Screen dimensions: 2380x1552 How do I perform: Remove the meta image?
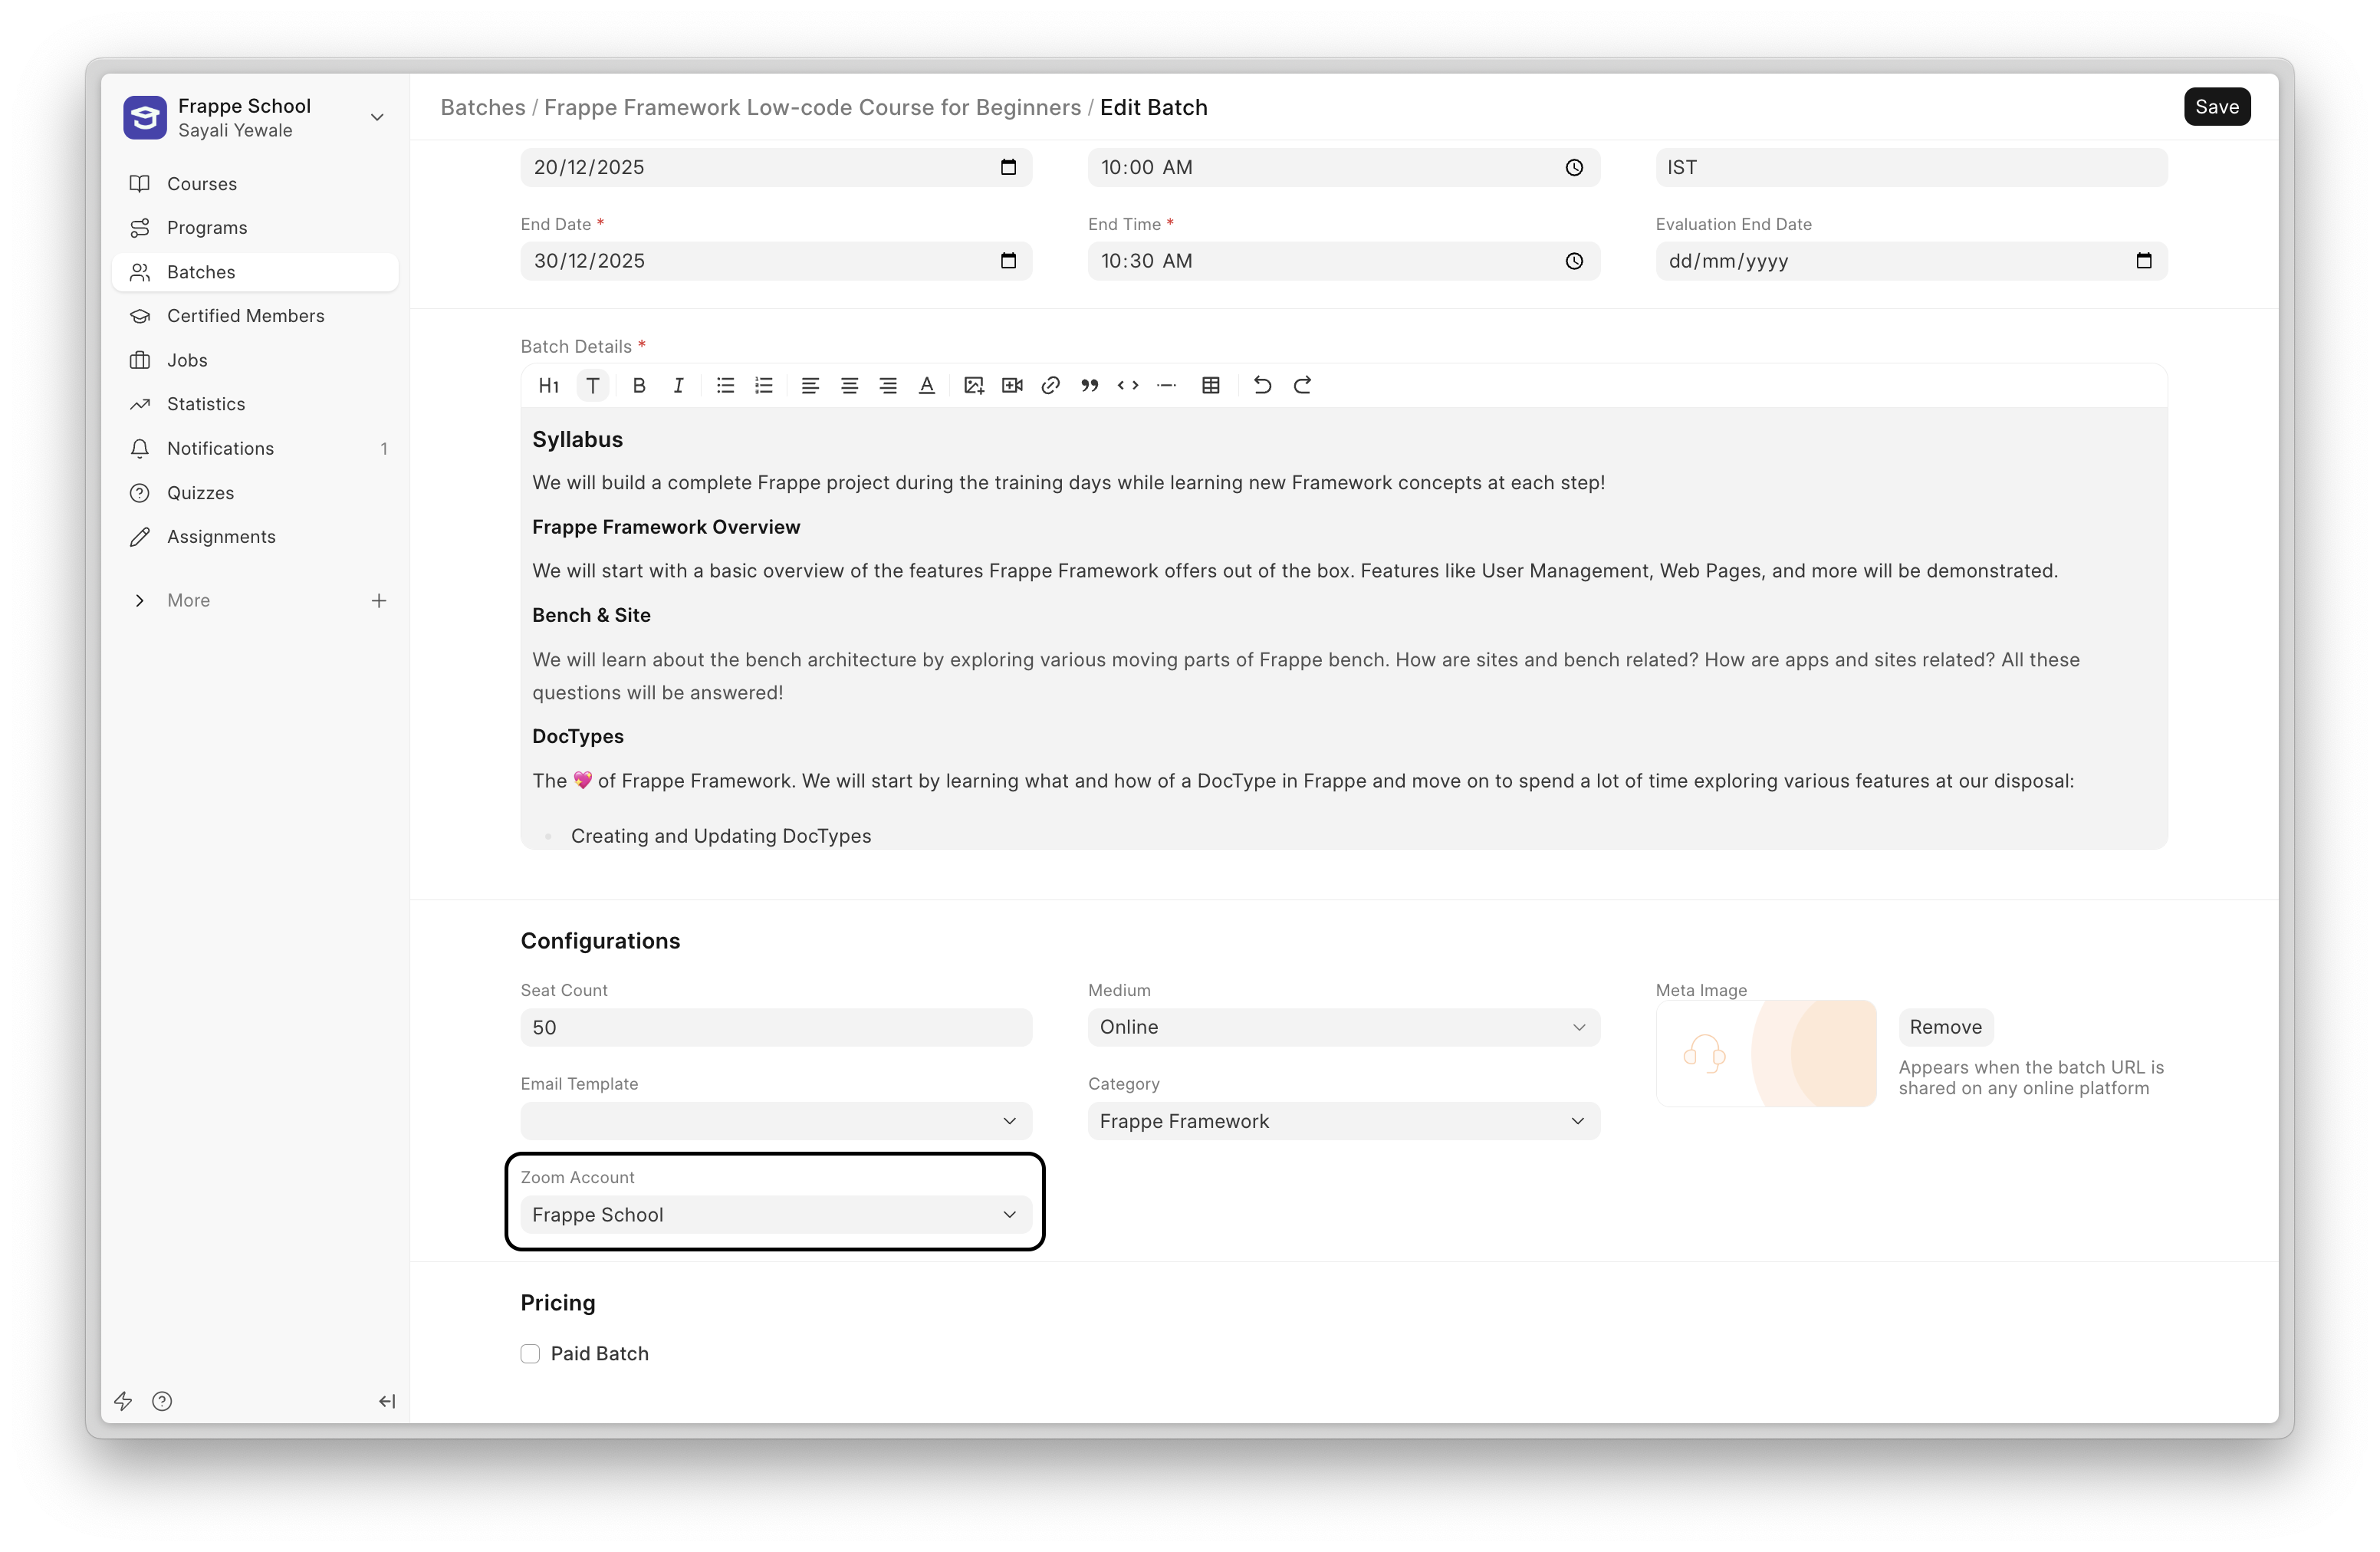pyautogui.click(x=1945, y=1027)
